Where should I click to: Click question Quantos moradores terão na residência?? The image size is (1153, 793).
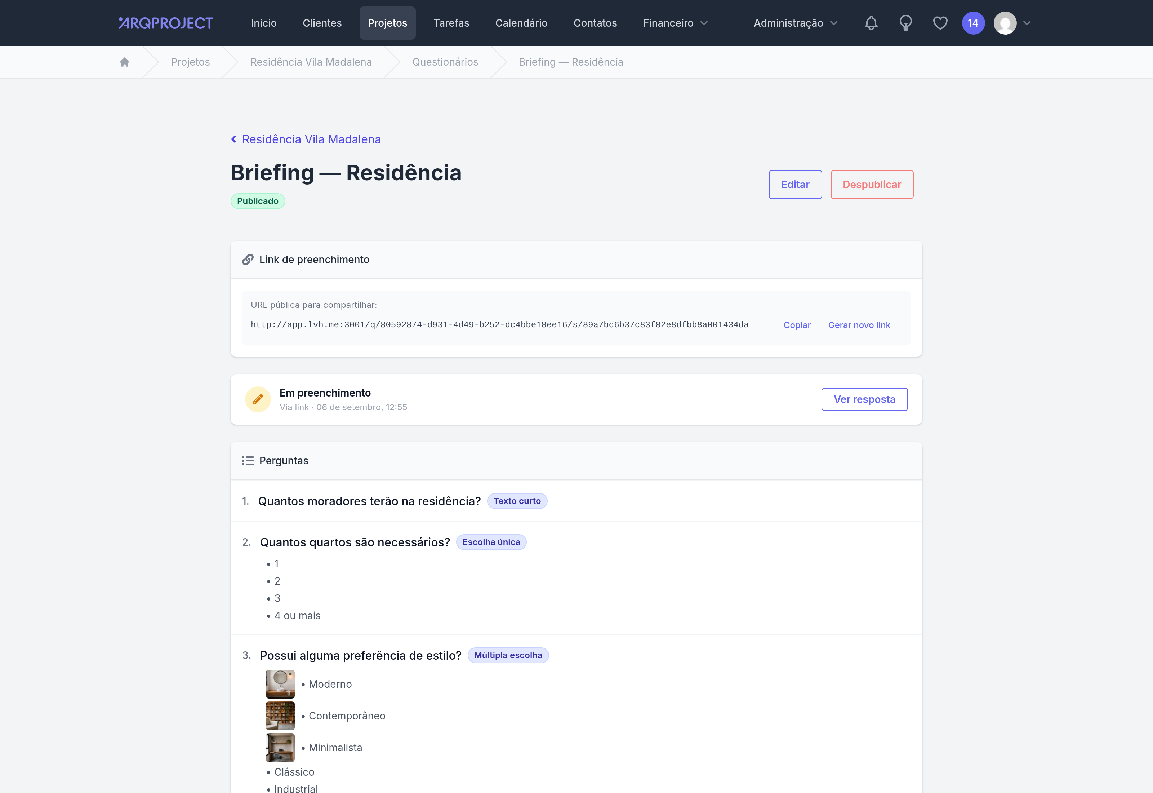click(x=369, y=501)
